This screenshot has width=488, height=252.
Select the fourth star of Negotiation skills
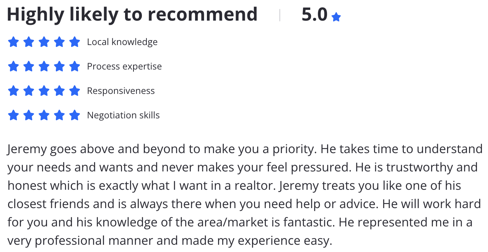(59, 115)
